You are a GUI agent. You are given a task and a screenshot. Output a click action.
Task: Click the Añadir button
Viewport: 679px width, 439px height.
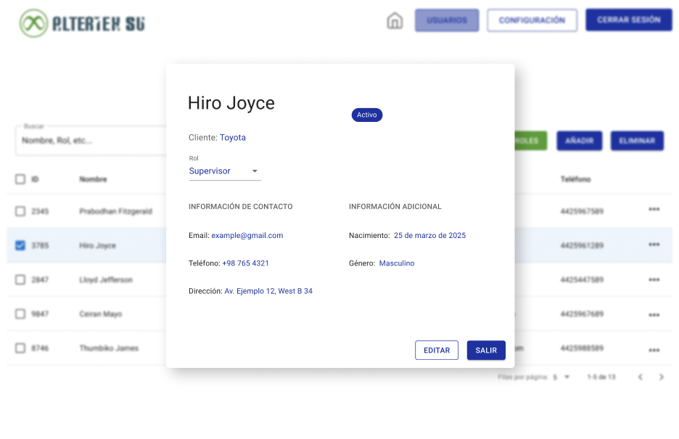(x=580, y=141)
